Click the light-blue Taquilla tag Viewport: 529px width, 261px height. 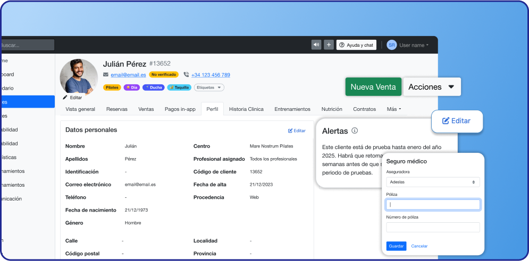179,87
